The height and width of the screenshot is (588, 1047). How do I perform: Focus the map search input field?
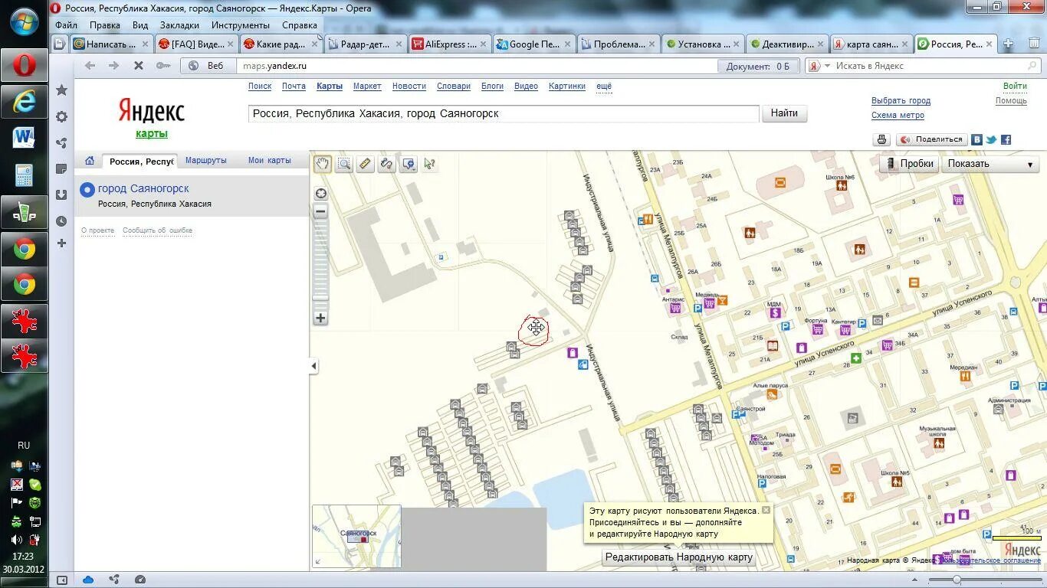tap(504, 113)
